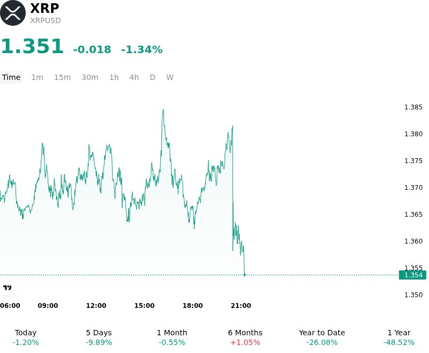Open the 6 Months range
The width and height of the screenshot is (429, 353).
pos(245,337)
